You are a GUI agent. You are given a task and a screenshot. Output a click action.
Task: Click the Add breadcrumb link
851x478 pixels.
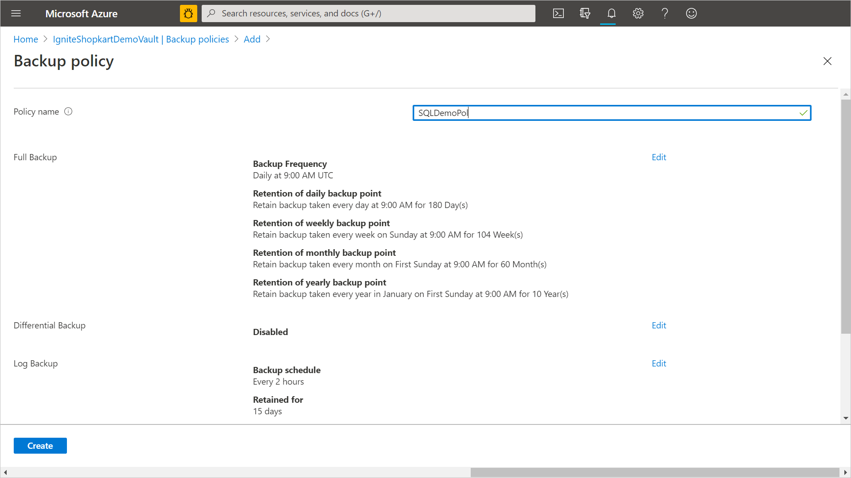tap(252, 39)
